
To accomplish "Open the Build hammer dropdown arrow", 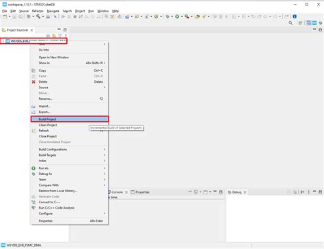I will 43,16.
